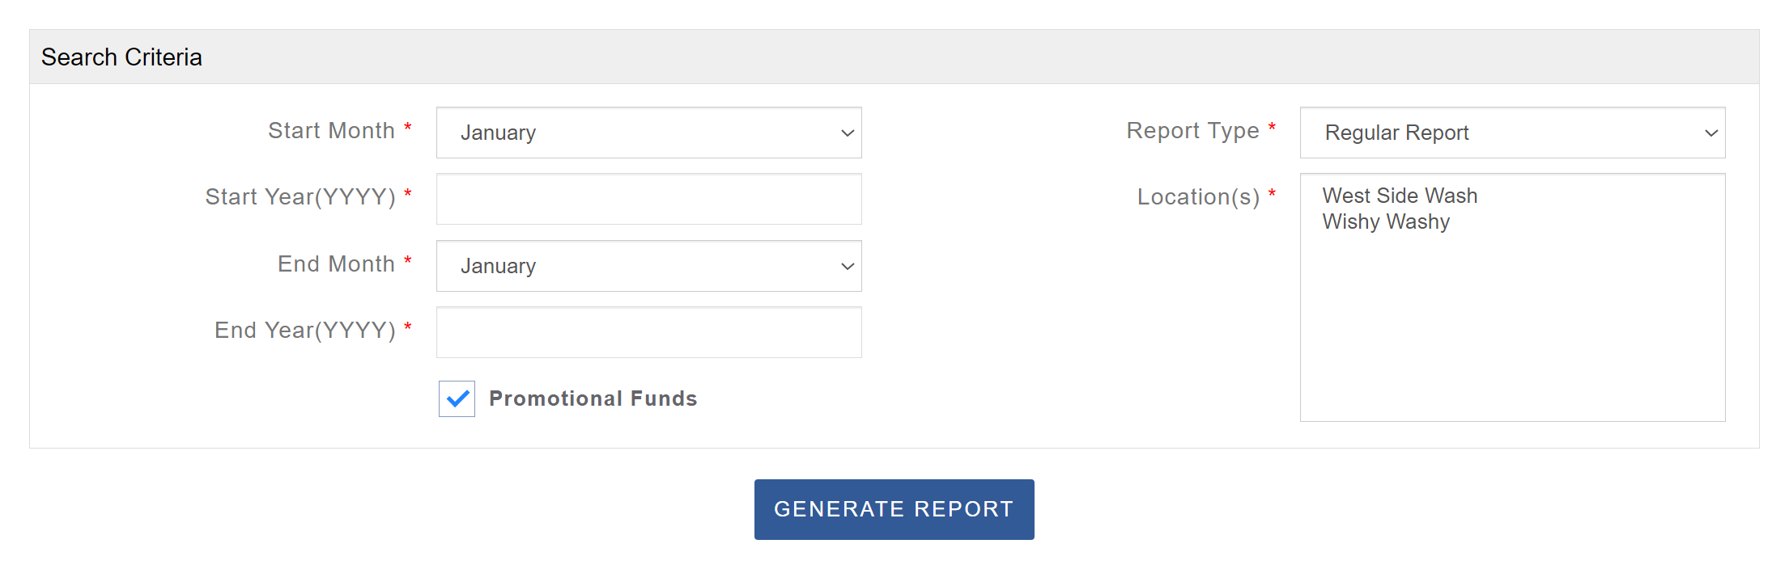Click the Search Criteria panel header

121,57
